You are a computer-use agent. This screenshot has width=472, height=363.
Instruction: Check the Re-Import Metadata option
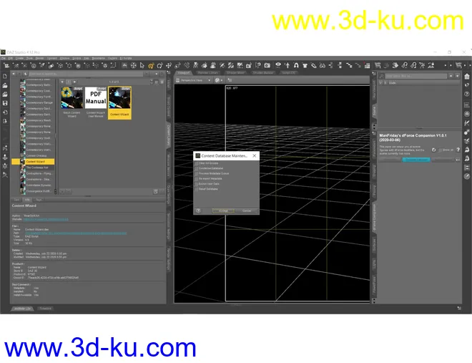coord(197,178)
